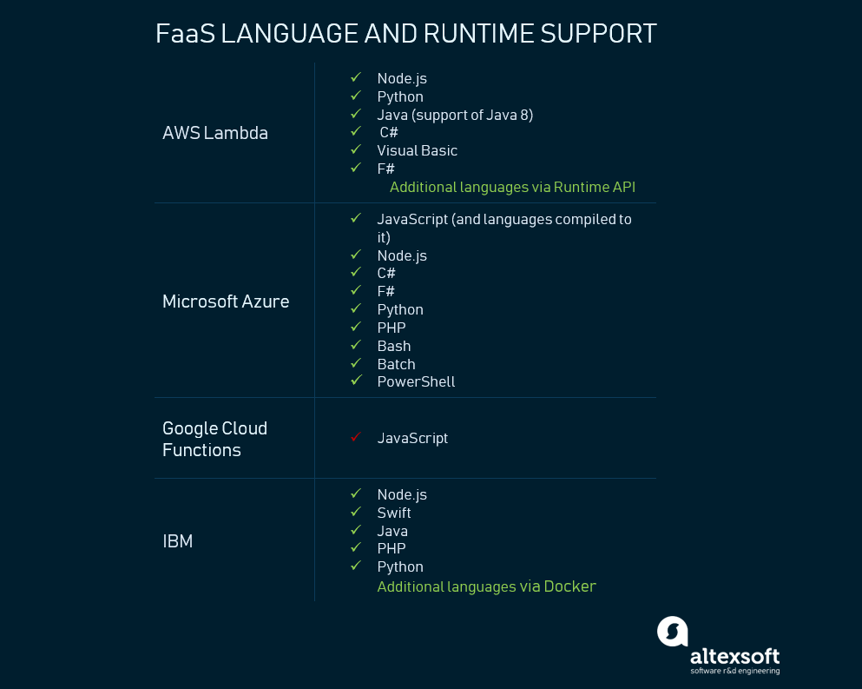Viewport: 862px width, 689px height.
Task: Click 'Additional languages via Docker'
Action: [486, 586]
